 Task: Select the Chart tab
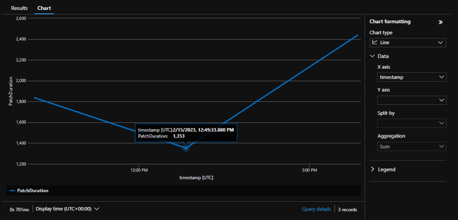pos(44,8)
